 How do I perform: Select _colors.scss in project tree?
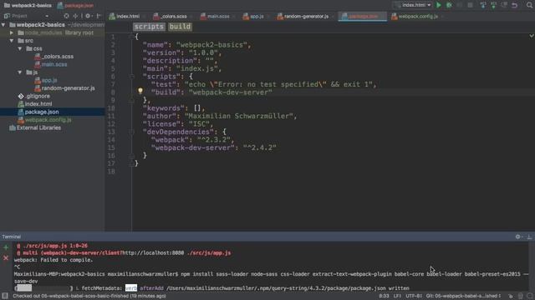coord(58,57)
